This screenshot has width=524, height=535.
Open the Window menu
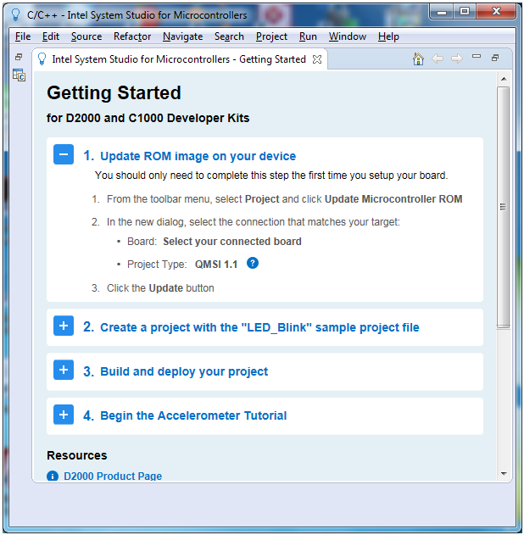[x=348, y=36]
